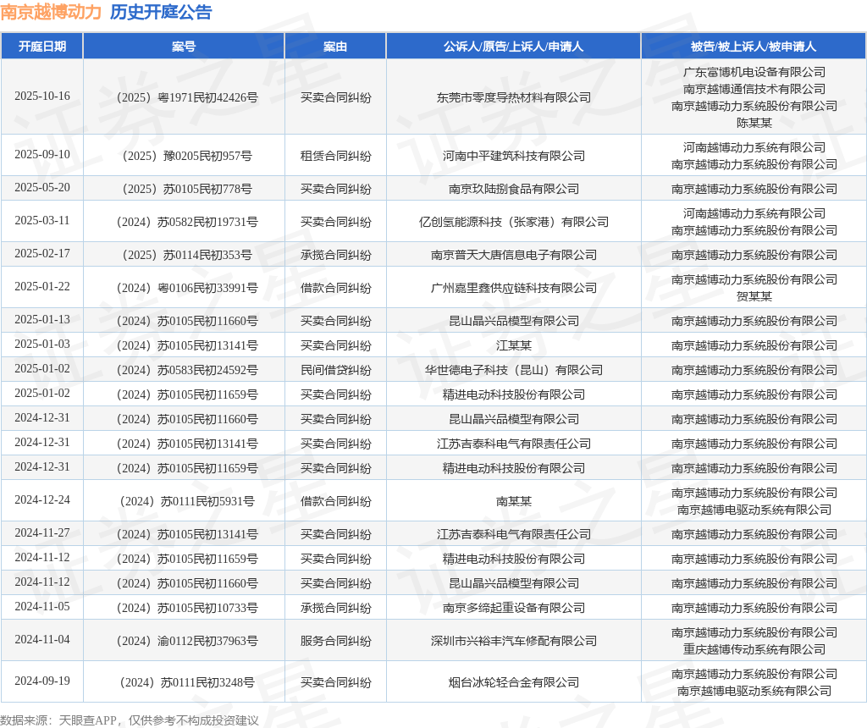This screenshot has height=728, width=867.
Task: Click the 数据来源 天眼查APP footer note
Action: 130,720
